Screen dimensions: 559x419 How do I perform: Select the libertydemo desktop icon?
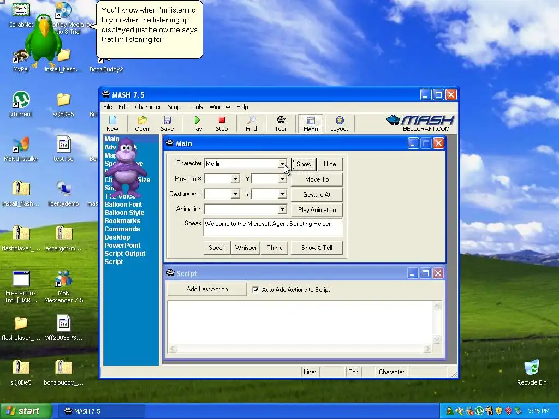(x=63, y=194)
